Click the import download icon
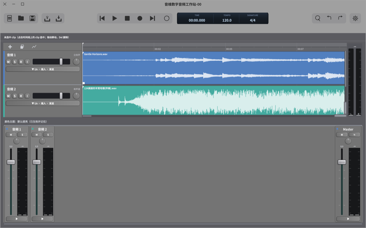 pos(59,18)
